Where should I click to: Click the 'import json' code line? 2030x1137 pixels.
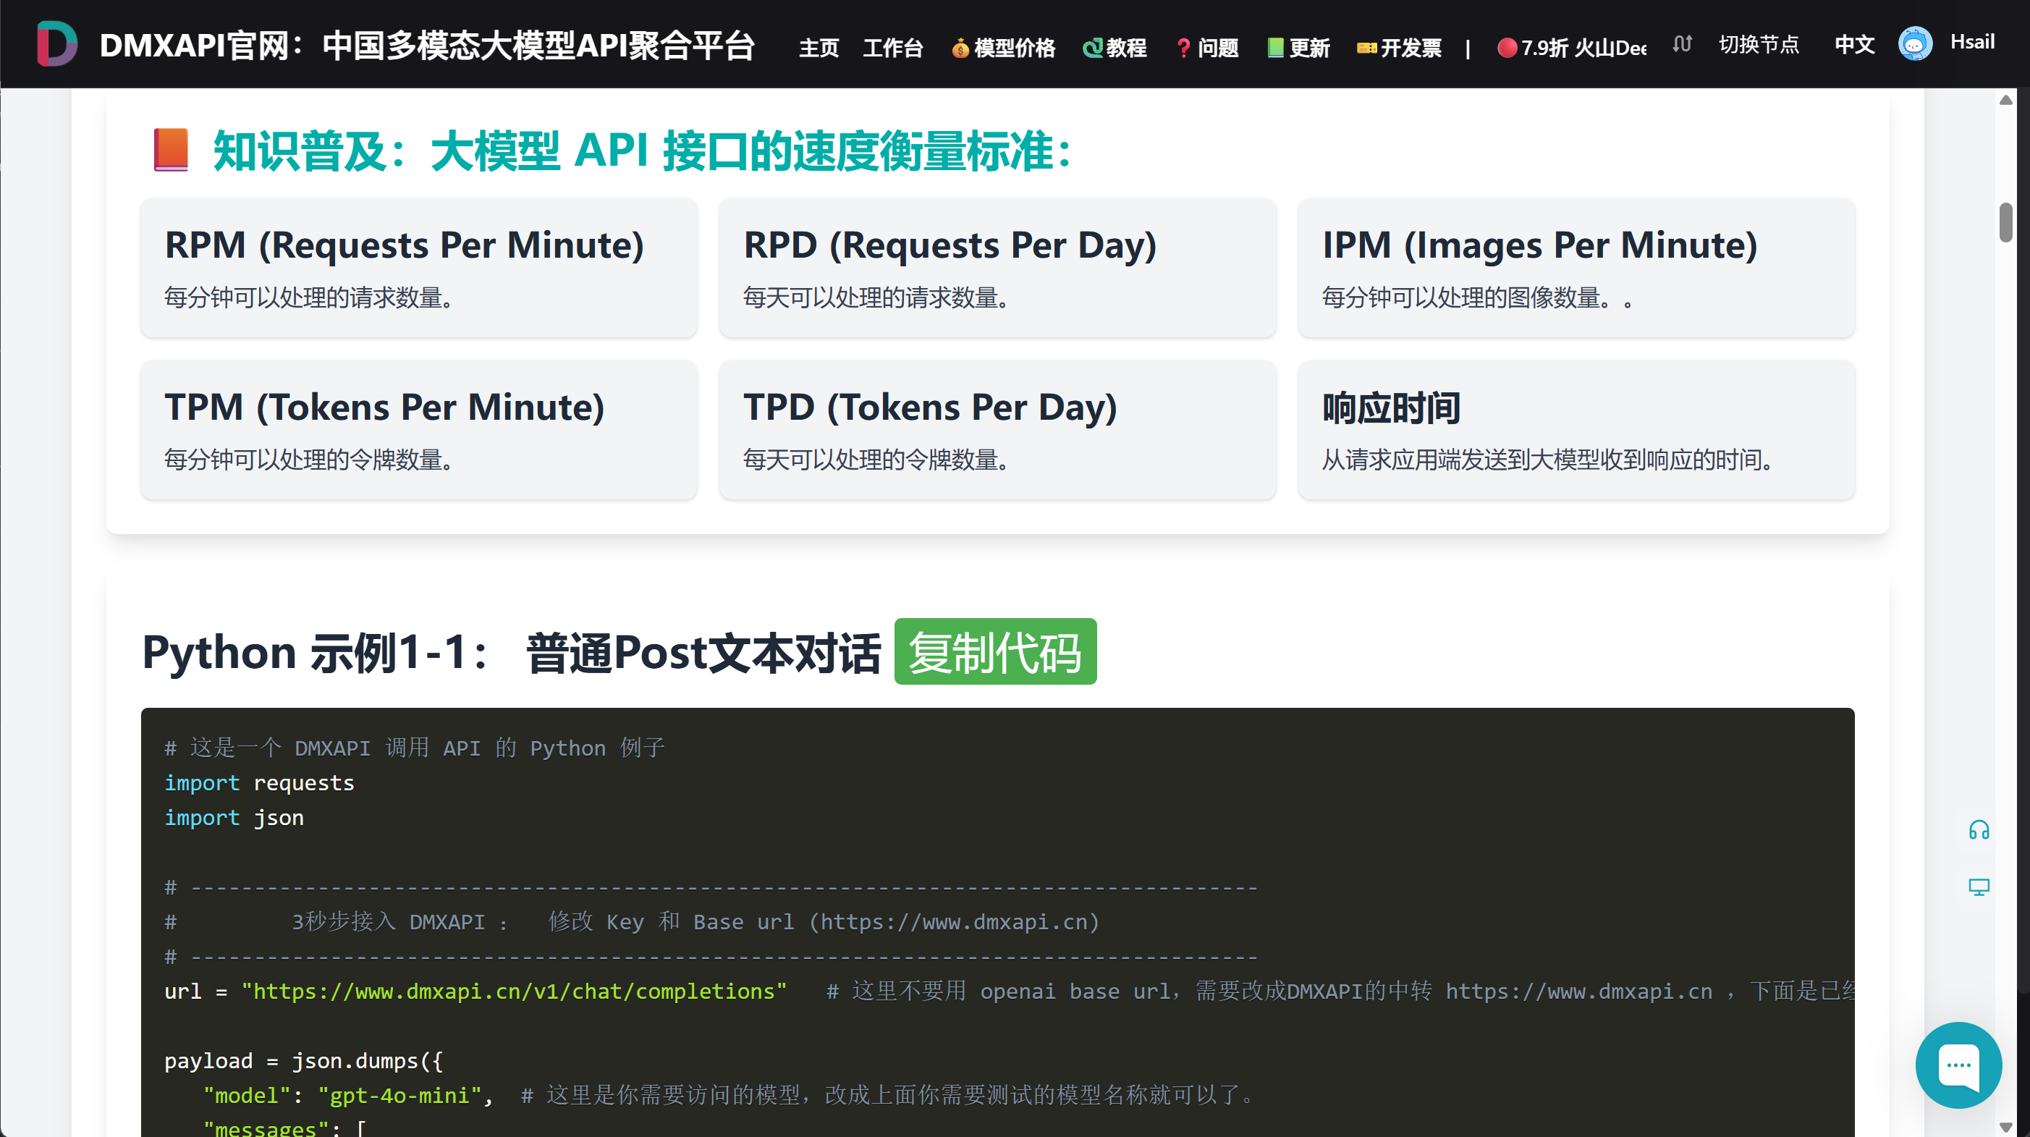point(234,818)
